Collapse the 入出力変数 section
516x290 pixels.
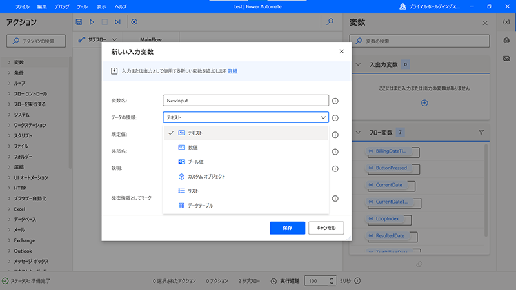(359, 64)
